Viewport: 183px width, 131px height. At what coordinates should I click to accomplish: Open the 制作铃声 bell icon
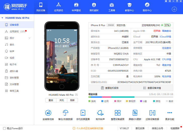coord(100,113)
